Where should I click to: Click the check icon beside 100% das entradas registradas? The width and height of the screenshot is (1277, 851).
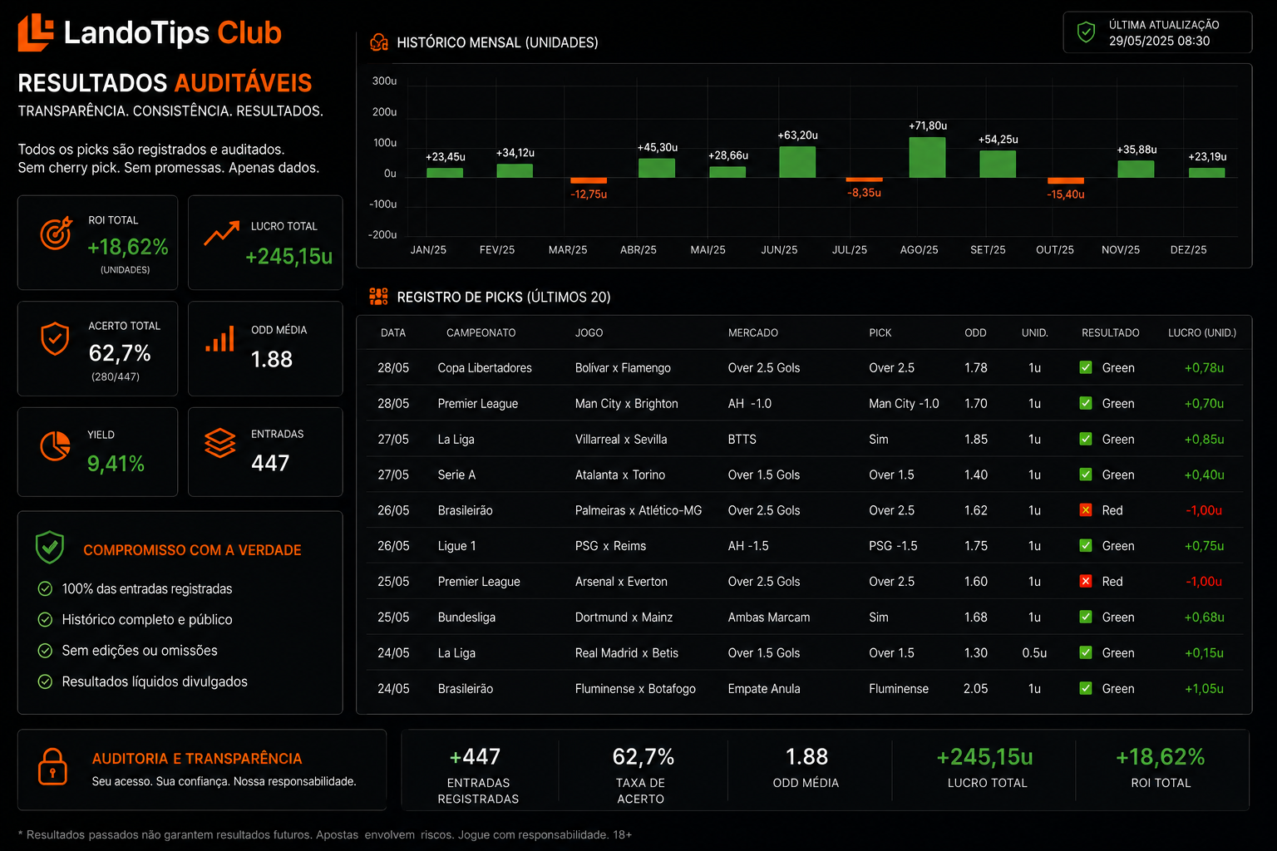click(x=45, y=588)
